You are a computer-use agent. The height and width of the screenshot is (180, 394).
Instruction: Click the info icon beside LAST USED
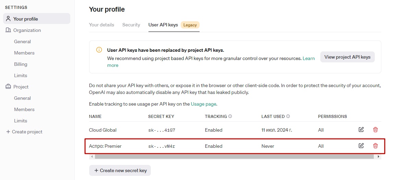click(288, 116)
